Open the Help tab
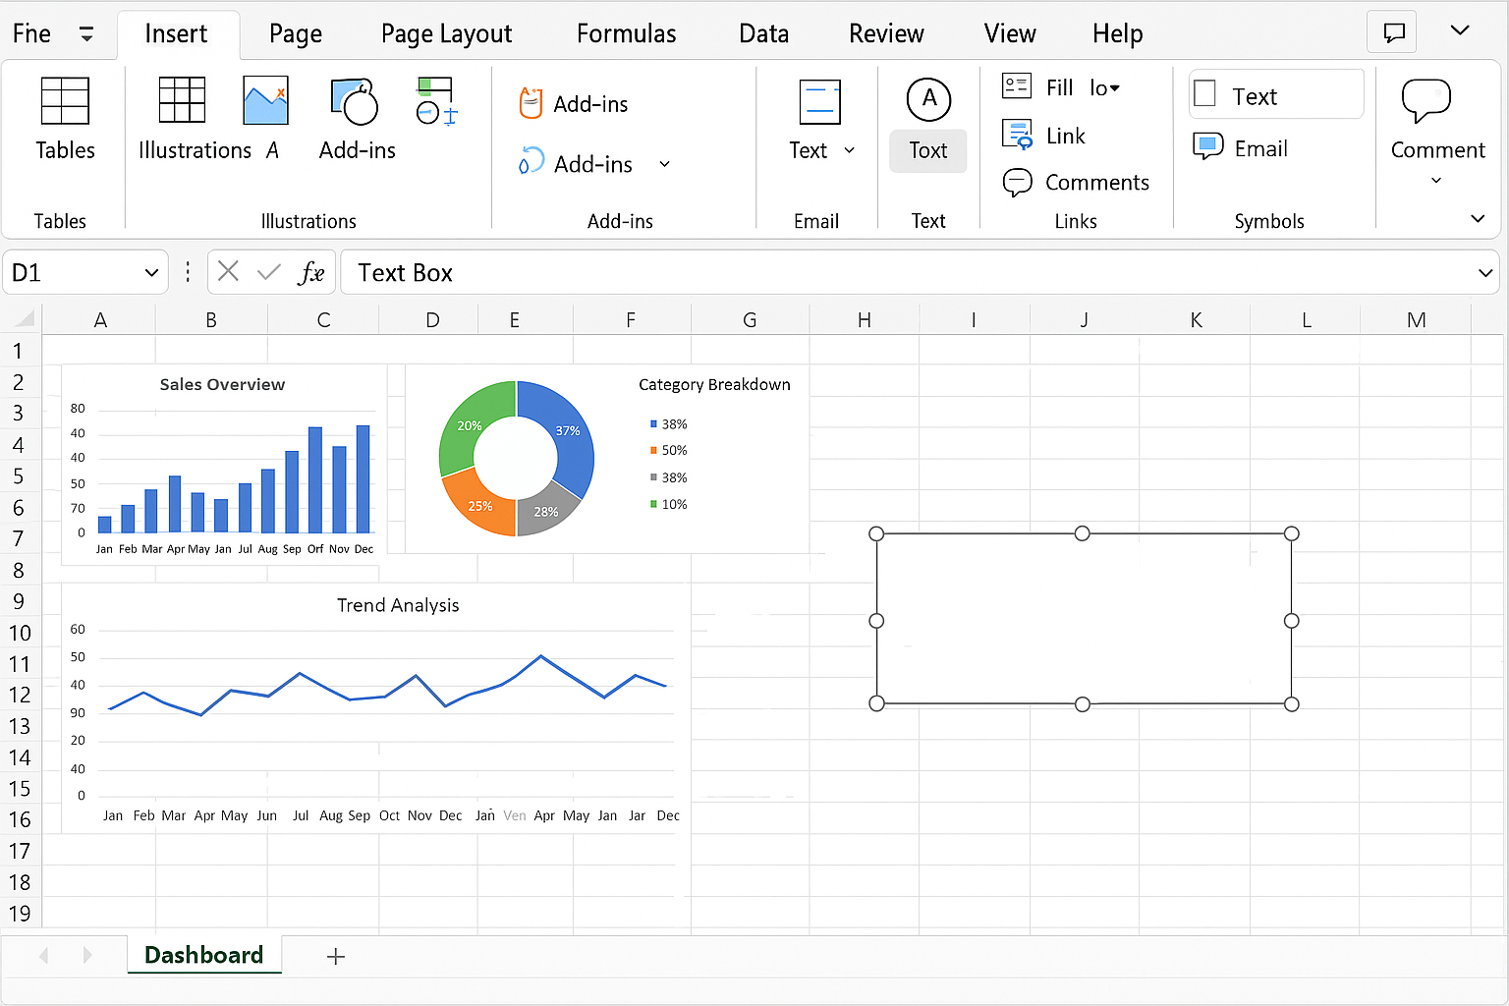This screenshot has width=1509, height=1006. (x=1118, y=34)
